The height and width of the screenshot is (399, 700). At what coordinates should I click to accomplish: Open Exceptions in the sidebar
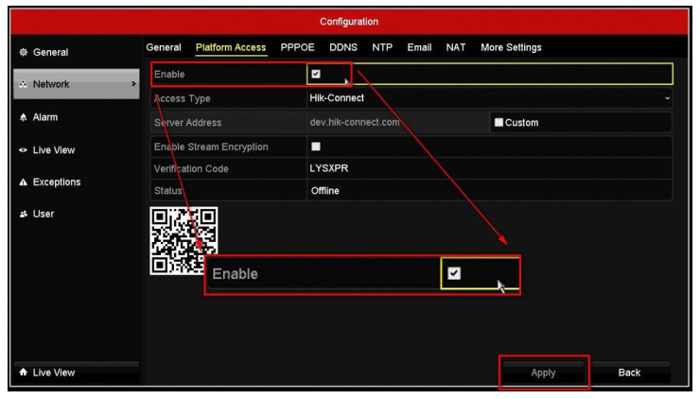point(77,182)
